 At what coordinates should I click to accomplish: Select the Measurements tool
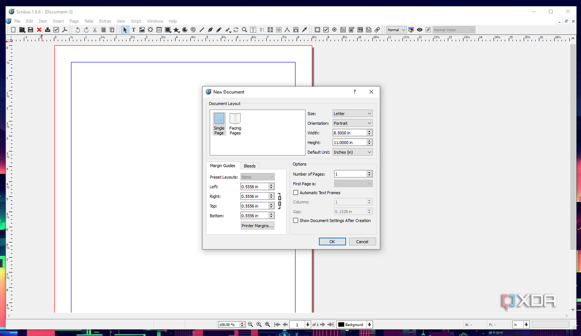pyautogui.click(x=287, y=30)
